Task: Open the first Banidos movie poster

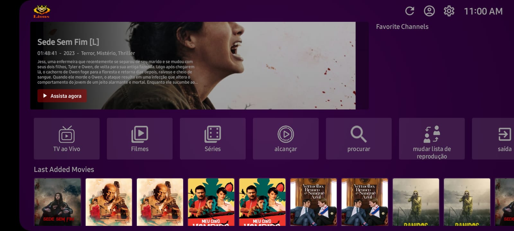Action: tap(416, 202)
